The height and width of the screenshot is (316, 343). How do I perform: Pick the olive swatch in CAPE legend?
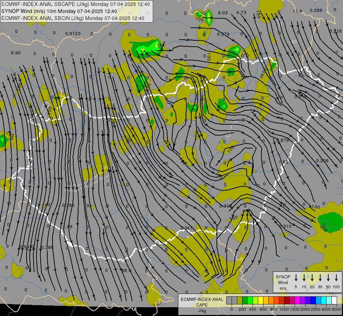(x=240, y=301)
